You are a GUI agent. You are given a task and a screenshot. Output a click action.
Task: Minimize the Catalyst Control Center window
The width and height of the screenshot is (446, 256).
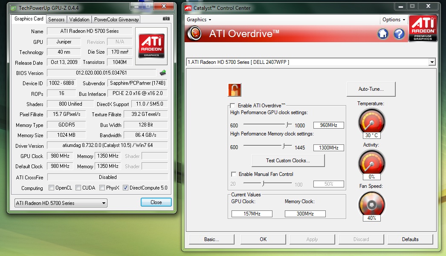(401, 6)
